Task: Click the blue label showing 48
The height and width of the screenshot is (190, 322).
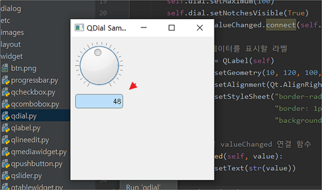Action: [x=99, y=101]
